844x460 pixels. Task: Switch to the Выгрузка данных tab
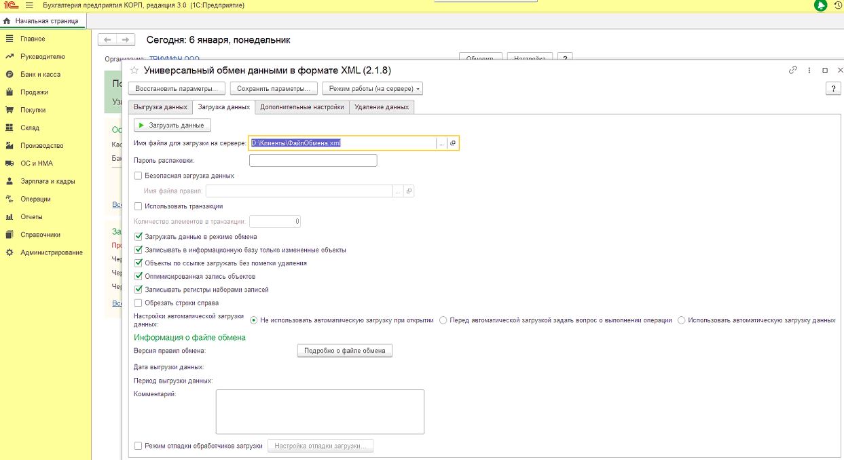tap(160, 107)
